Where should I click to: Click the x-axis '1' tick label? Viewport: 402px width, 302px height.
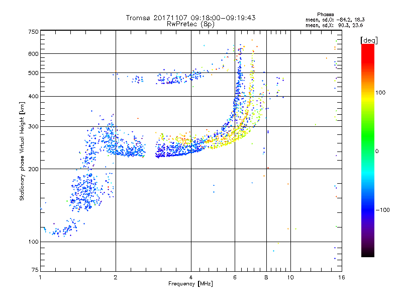(40, 277)
